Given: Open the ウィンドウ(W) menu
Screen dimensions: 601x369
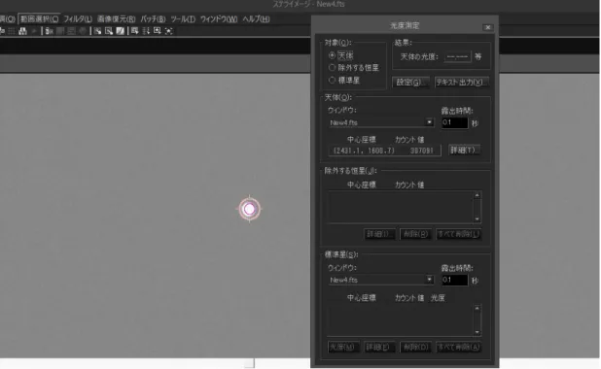Looking at the screenshot, I should coord(219,18).
